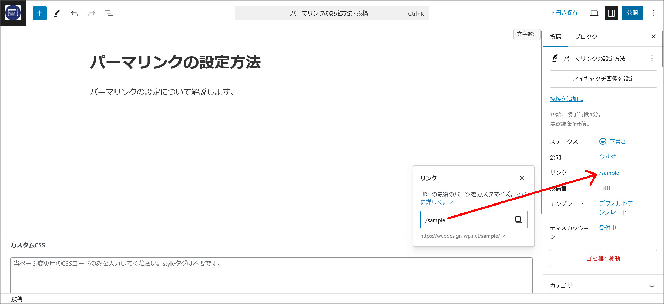Select the pencil tools icon
Image resolution: width=664 pixels, height=304 pixels.
[57, 13]
